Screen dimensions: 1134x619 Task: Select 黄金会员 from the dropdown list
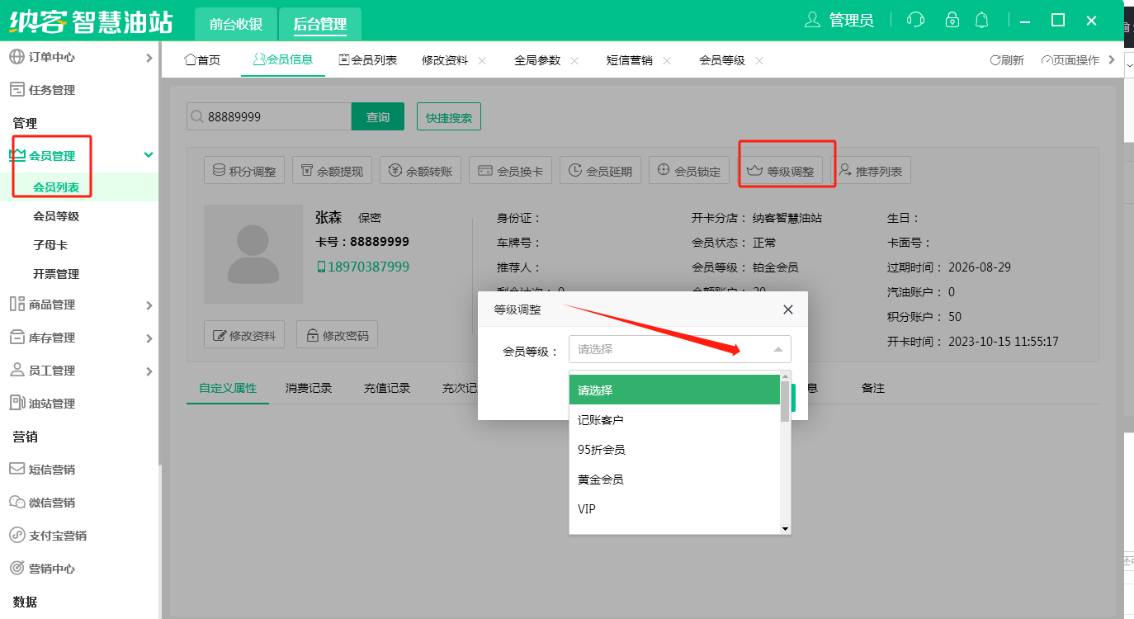[601, 480]
